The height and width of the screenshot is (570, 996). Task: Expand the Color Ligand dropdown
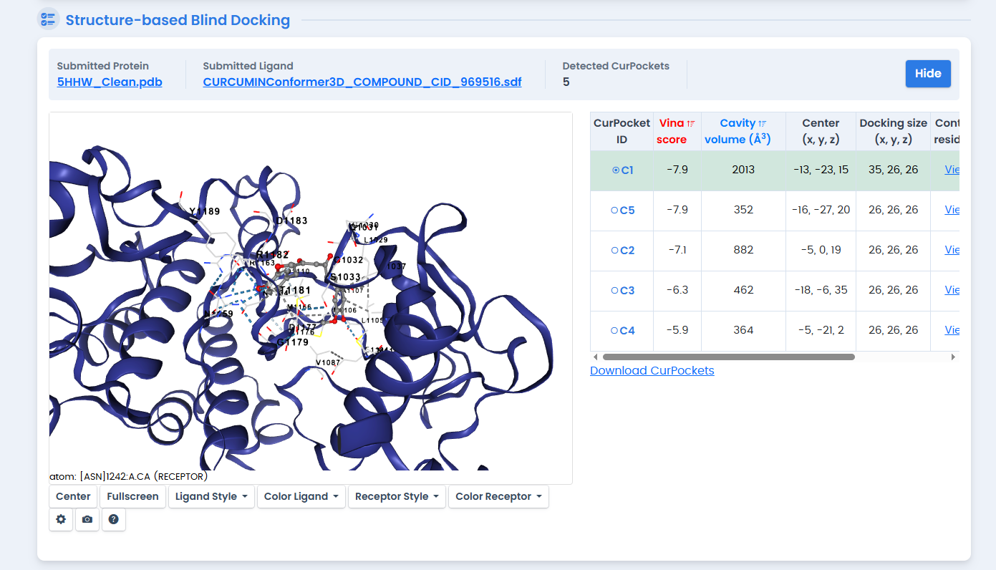click(301, 496)
